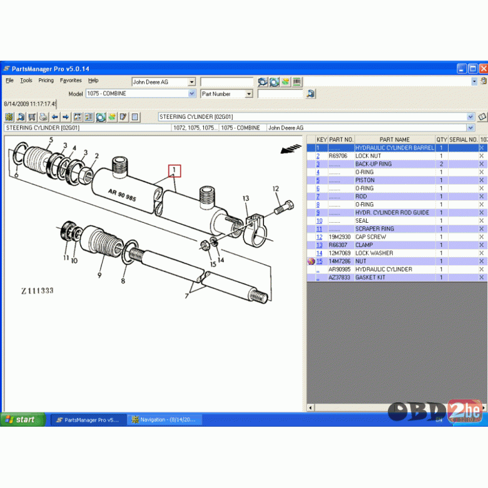Click the green-yellow icon on the top row
The image size is (488, 488).
tap(285, 82)
